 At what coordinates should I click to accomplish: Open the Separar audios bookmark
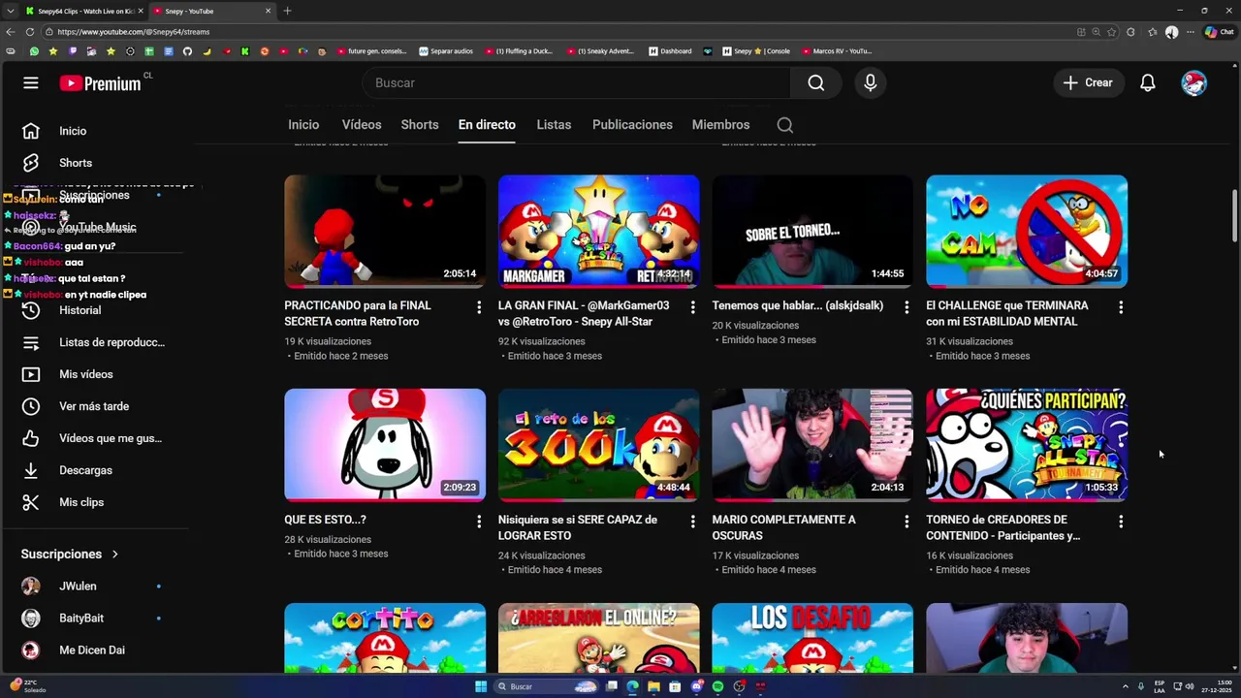coord(446,51)
